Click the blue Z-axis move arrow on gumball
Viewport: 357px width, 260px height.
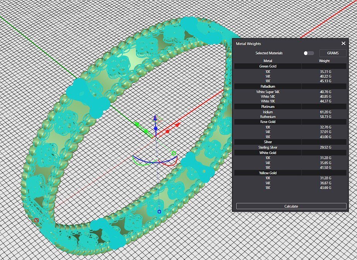155,119
